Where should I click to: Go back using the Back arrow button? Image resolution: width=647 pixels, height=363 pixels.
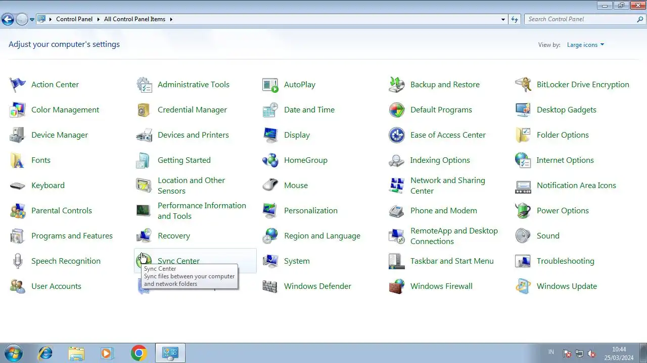(x=8, y=20)
